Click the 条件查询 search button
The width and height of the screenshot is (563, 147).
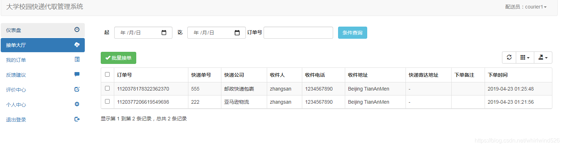point(353,33)
